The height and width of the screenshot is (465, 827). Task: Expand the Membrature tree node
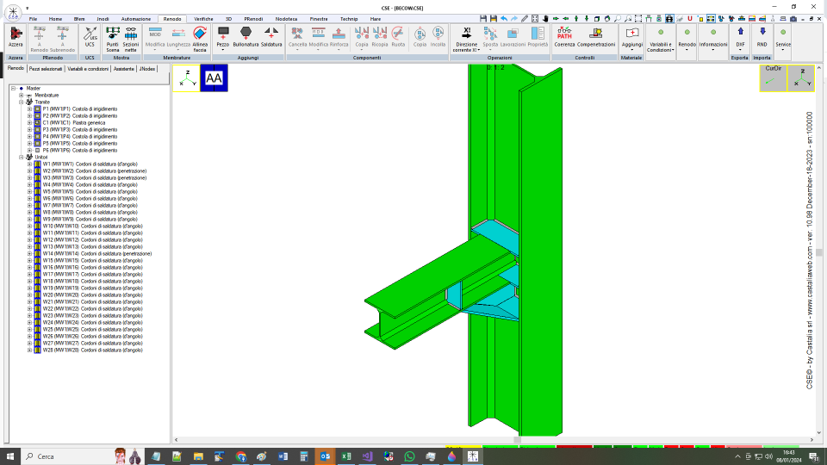click(x=21, y=96)
